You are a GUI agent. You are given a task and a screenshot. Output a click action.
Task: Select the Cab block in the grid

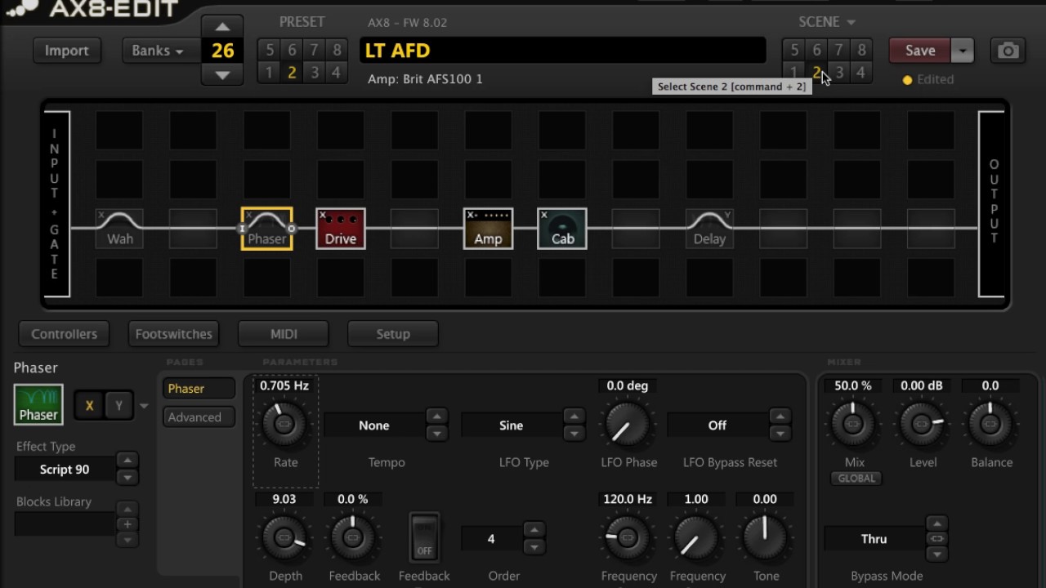tap(562, 229)
